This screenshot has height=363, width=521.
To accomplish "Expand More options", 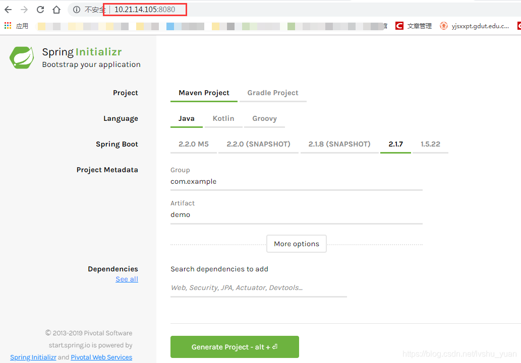I will click(x=297, y=244).
